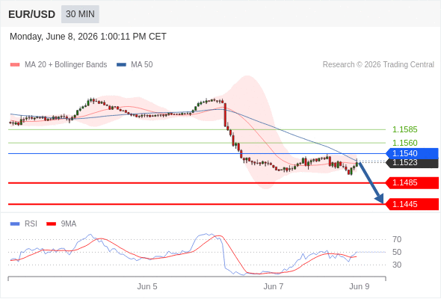Screen dimensions: 441x299
Task: Click the Jun 7 date axis marker
Action: 274,286
